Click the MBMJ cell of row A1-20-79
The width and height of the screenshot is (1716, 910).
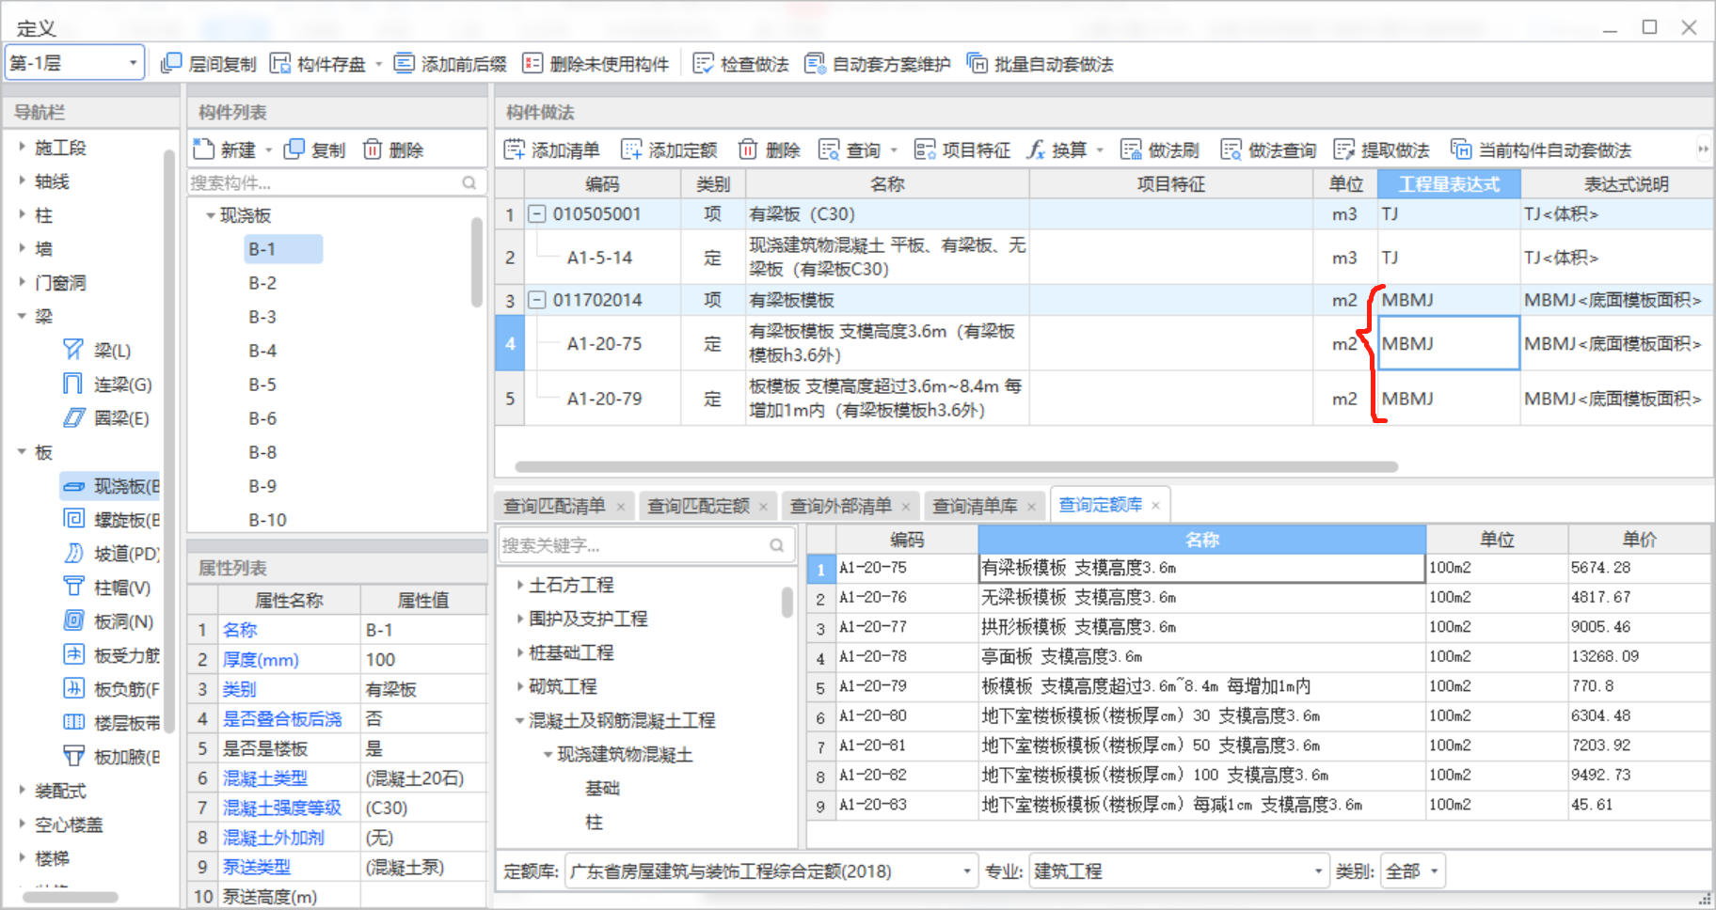click(1449, 399)
